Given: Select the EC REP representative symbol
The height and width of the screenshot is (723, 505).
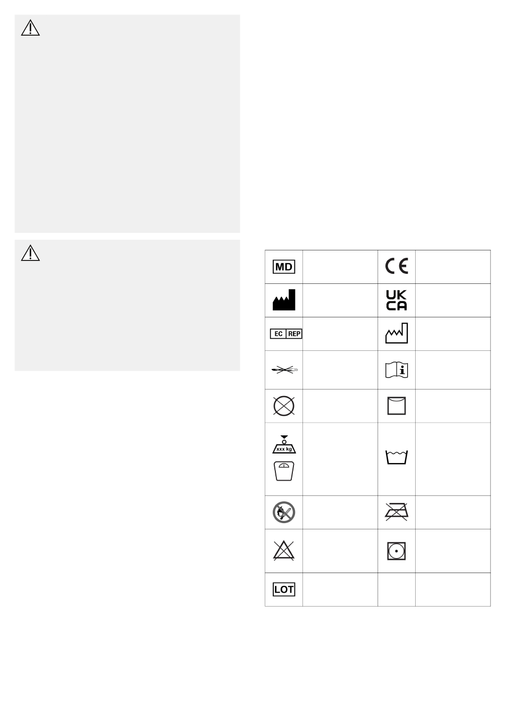Looking at the screenshot, I should tap(286, 334).
